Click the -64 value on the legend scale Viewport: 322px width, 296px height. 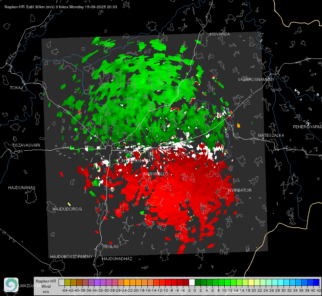coord(64,290)
